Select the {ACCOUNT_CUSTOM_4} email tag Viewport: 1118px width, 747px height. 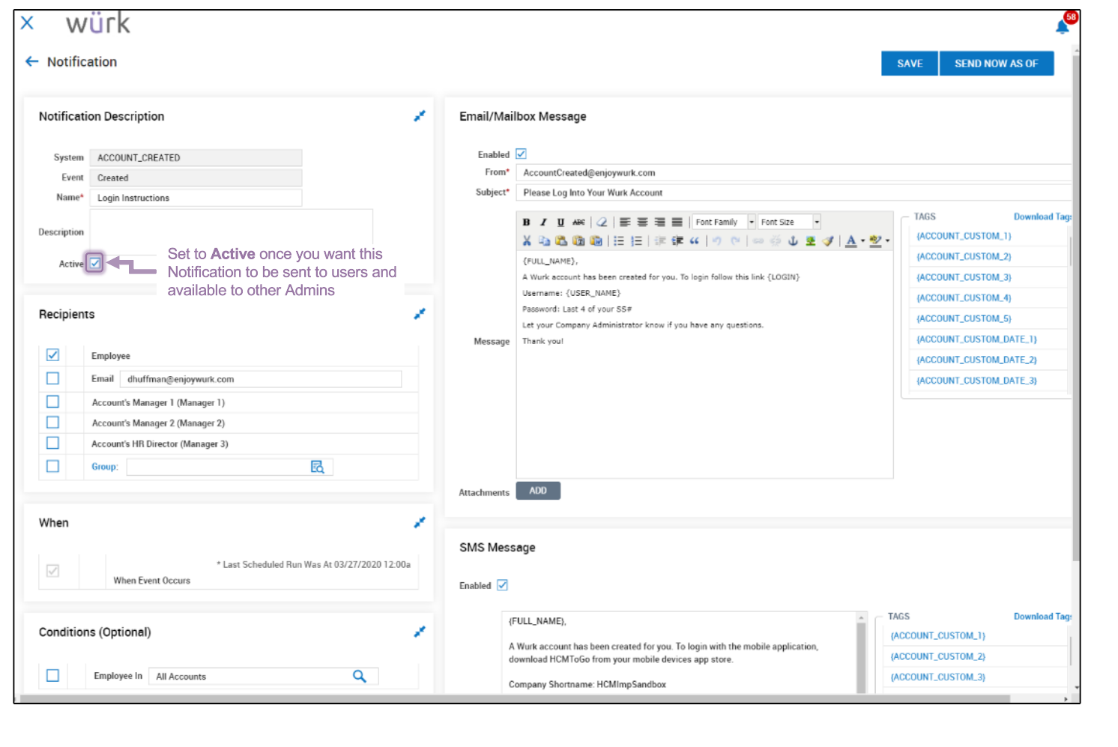pos(964,298)
